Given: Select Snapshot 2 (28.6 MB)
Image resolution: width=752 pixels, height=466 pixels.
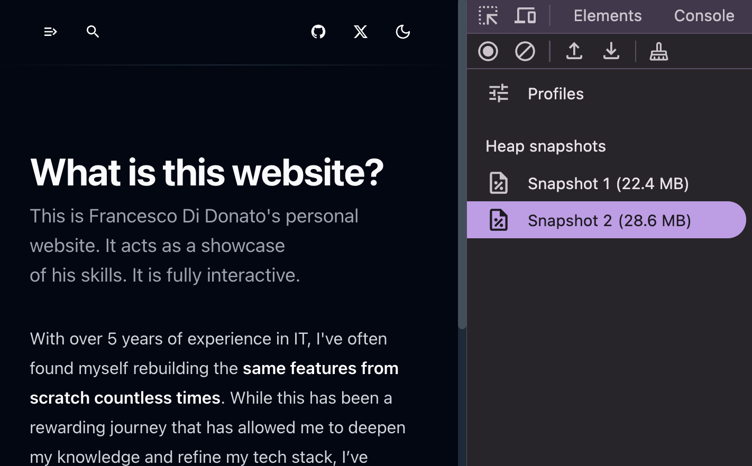Looking at the screenshot, I should pyautogui.click(x=608, y=220).
